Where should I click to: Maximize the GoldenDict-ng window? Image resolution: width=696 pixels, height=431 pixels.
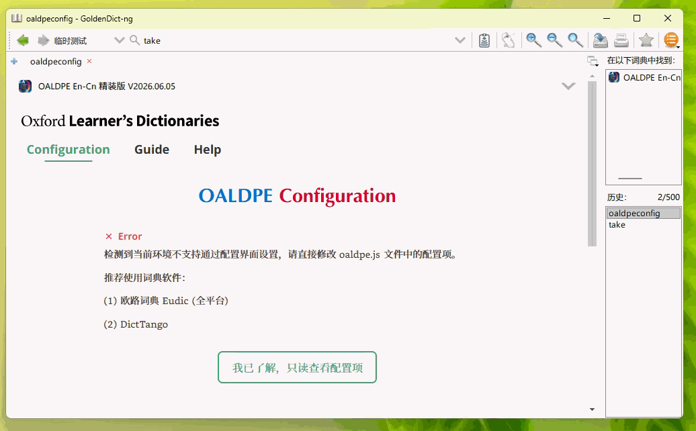pyautogui.click(x=637, y=18)
